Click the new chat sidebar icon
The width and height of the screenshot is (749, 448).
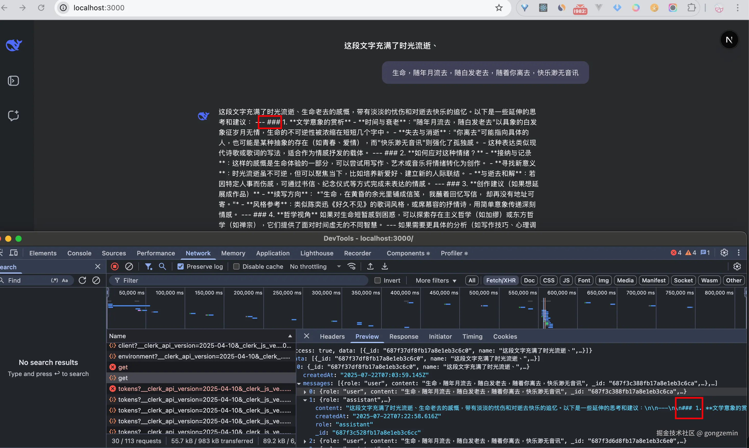13,116
